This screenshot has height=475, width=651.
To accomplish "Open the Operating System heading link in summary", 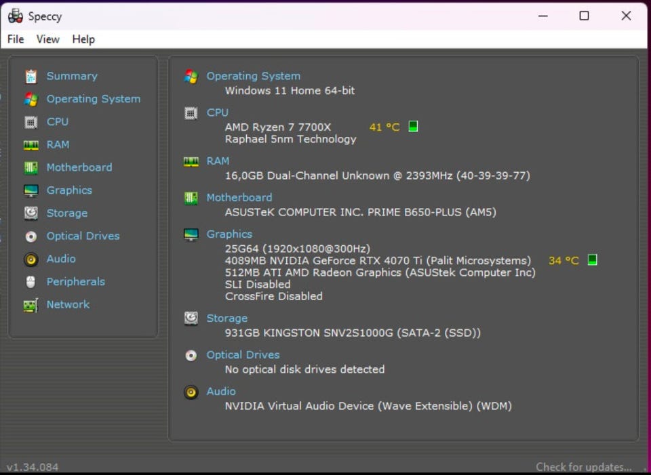I will pyautogui.click(x=253, y=77).
